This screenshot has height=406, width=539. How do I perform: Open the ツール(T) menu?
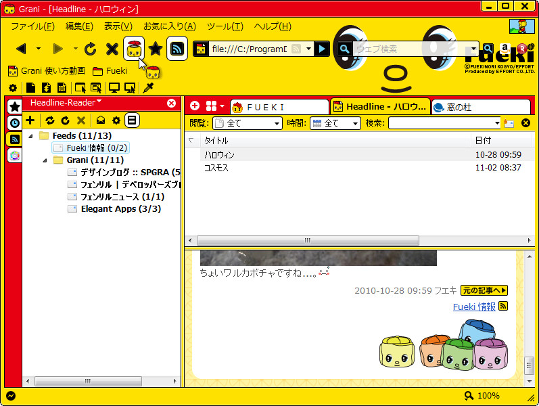pos(225,26)
